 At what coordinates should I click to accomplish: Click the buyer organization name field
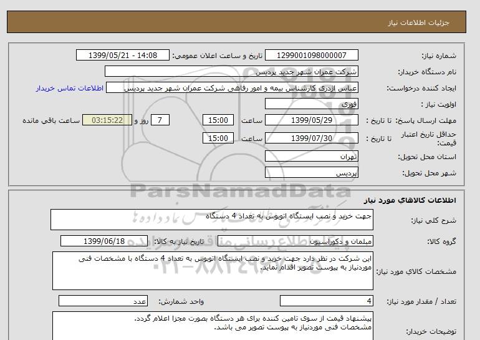click(x=231, y=71)
